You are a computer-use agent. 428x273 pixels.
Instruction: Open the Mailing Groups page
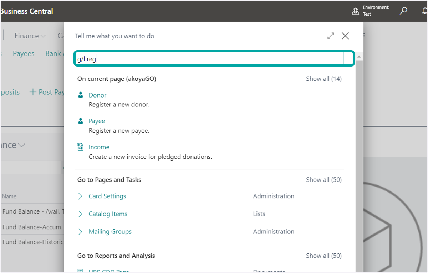click(110, 232)
